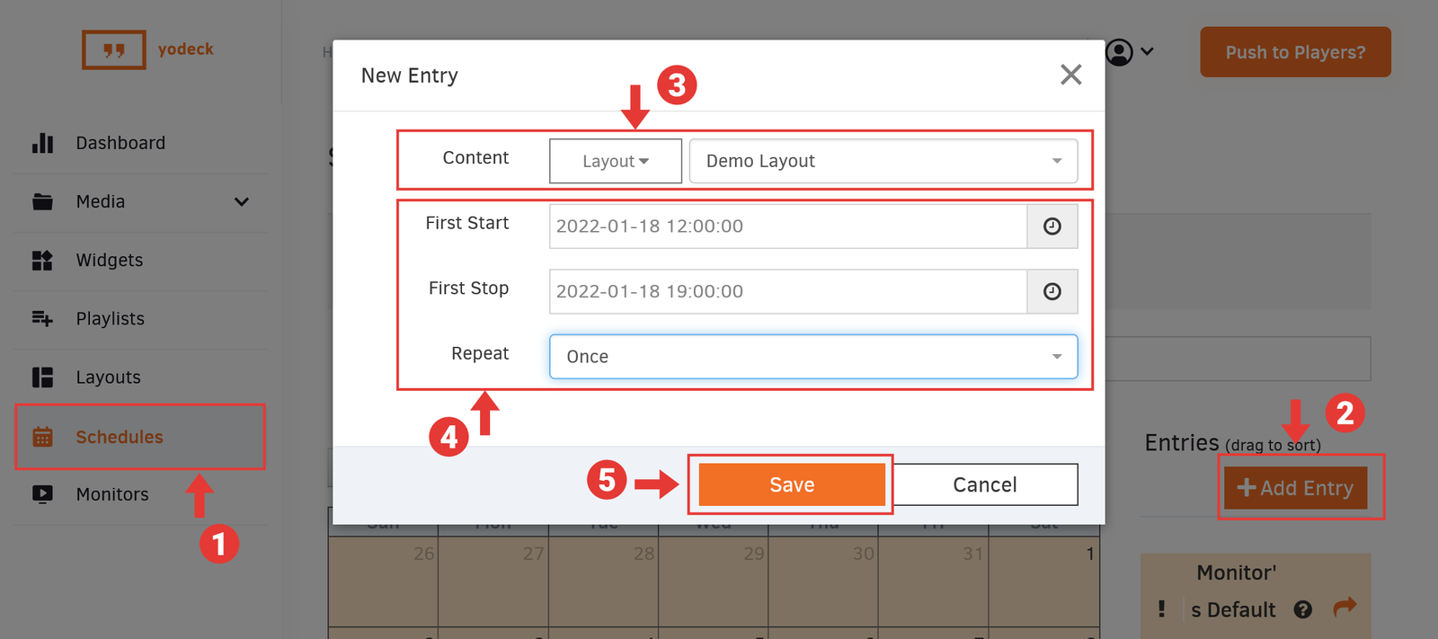Save the new schedule entry
The width and height of the screenshot is (1438, 639).
tap(791, 485)
